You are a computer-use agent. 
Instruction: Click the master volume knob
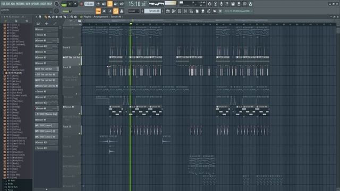point(57,4)
